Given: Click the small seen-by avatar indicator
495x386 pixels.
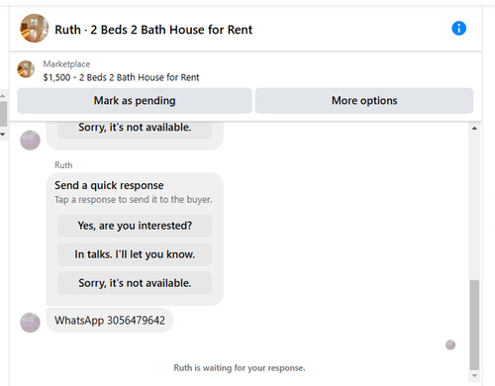Looking at the screenshot, I should 450,345.
